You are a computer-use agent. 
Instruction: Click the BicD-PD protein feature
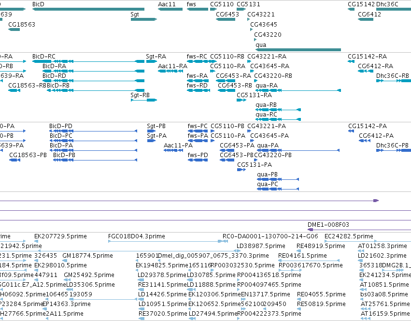93,131
